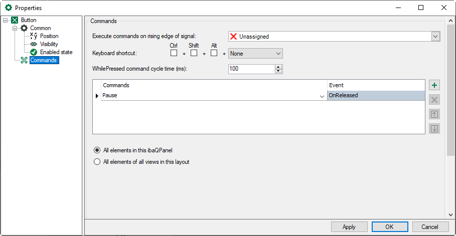Click the Visibility eye icon in tree
This screenshot has width=456, height=236.
point(34,44)
